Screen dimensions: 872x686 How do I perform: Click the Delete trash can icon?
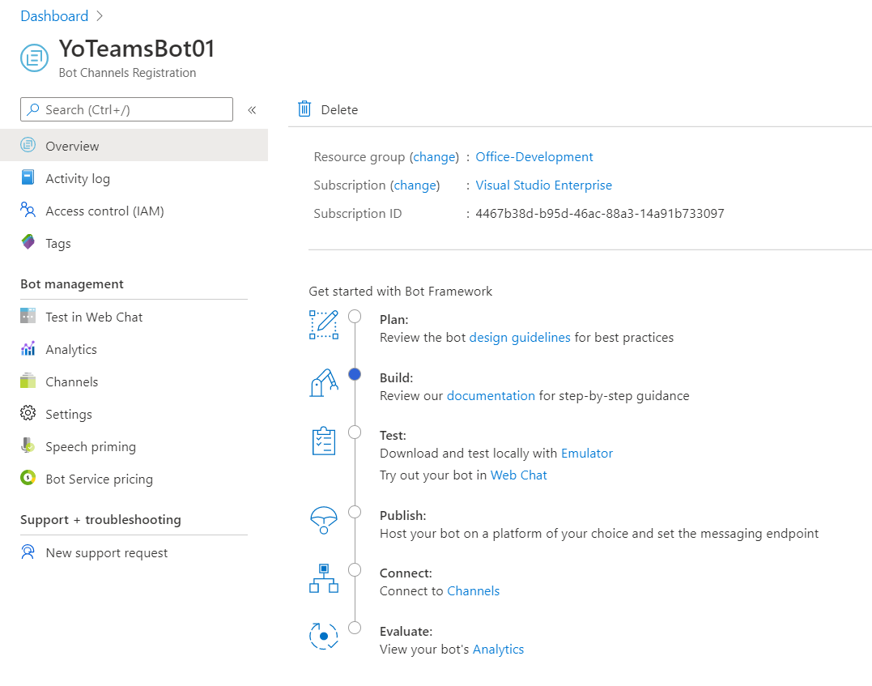304,109
